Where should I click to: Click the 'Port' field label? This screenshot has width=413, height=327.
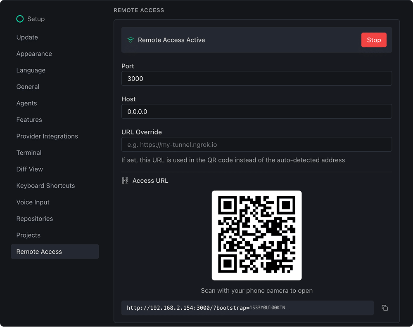[x=128, y=66]
